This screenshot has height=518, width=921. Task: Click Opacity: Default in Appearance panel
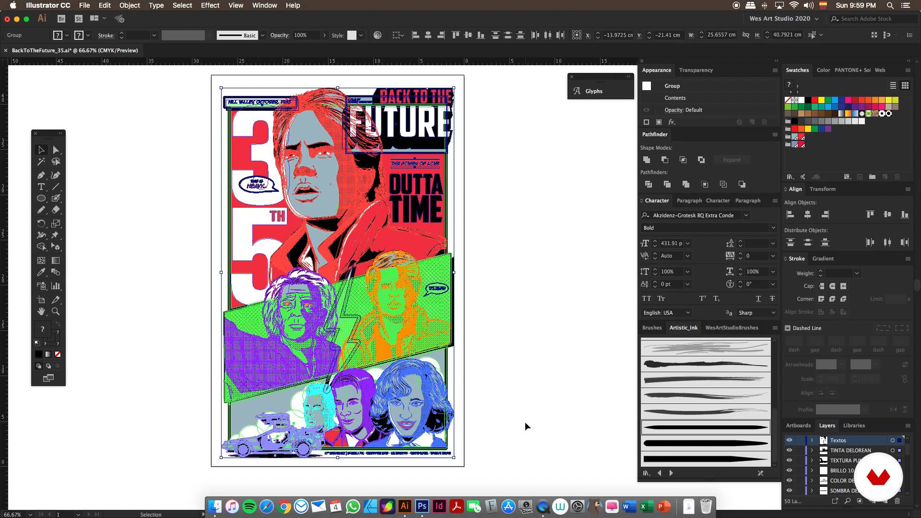[x=683, y=110]
